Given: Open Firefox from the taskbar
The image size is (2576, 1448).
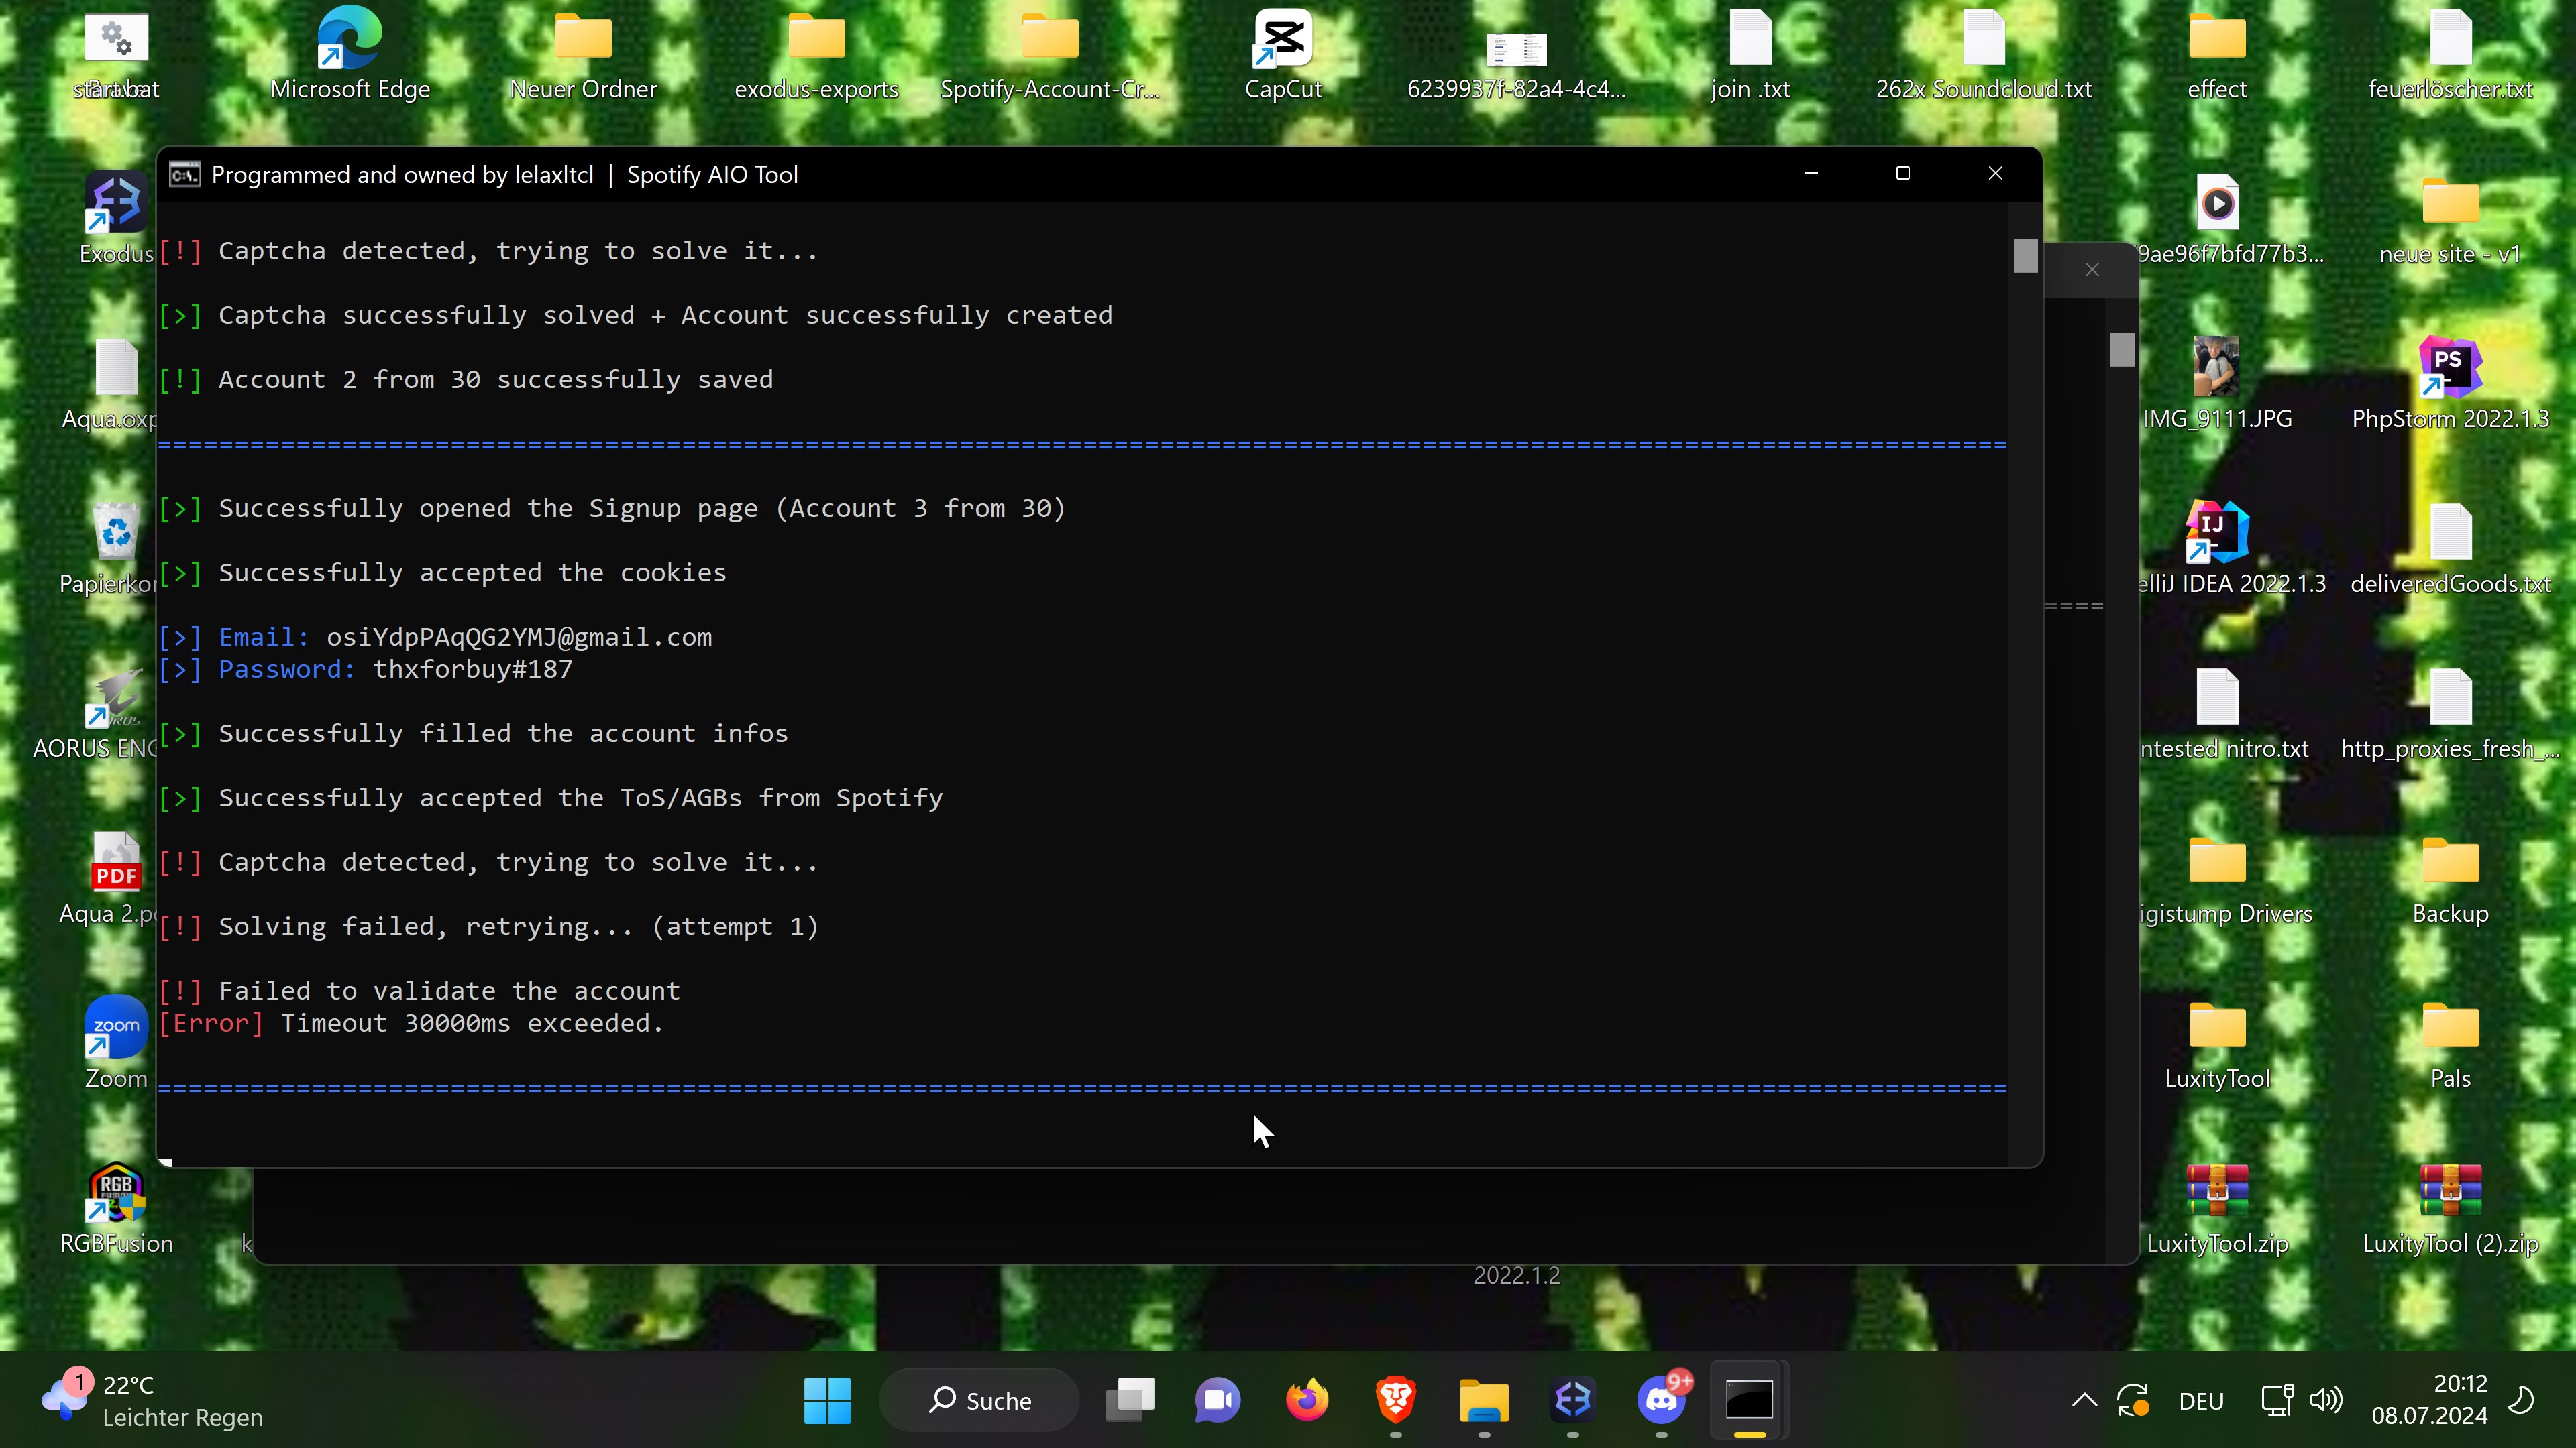Looking at the screenshot, I should (x=1306, y=1399).
